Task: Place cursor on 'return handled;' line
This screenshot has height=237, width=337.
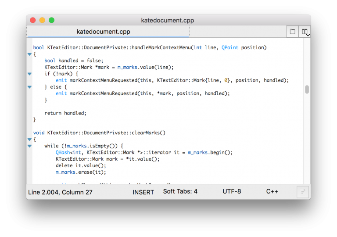Action: (65, 113)
